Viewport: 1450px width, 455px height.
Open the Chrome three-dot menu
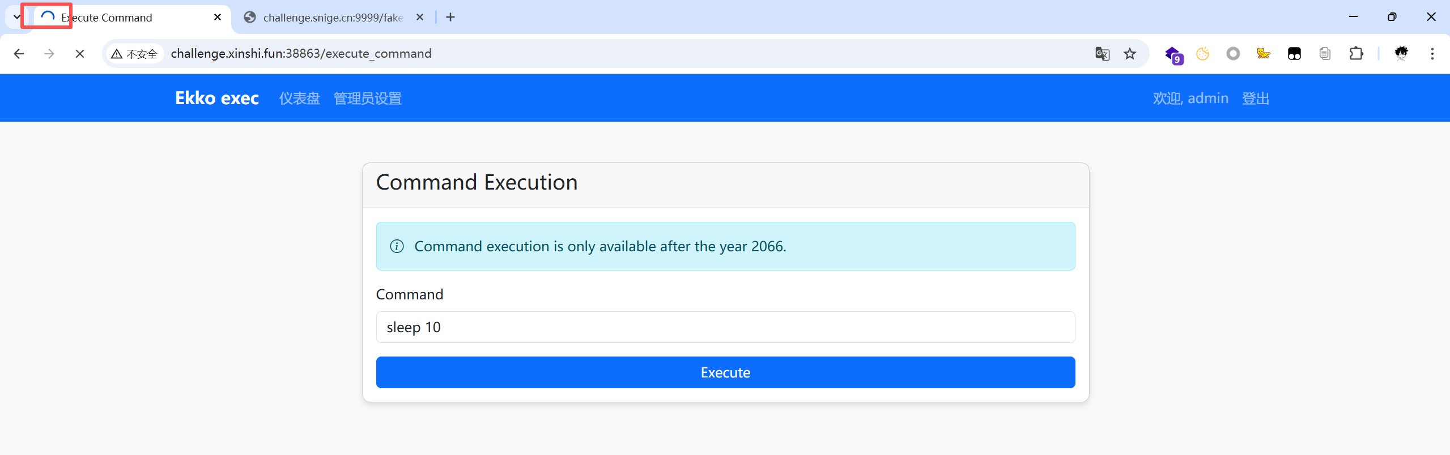(x=1432, y=54)
